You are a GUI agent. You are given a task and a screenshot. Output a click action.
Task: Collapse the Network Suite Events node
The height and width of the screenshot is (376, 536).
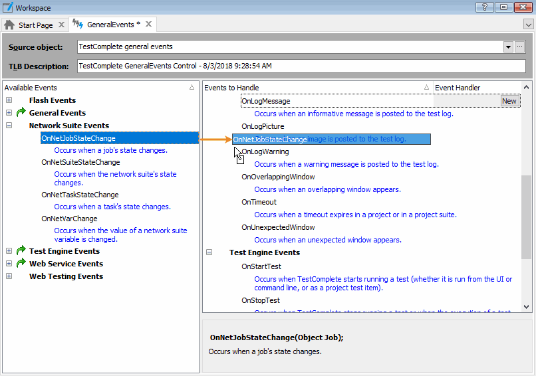click(x=9, y=126)
